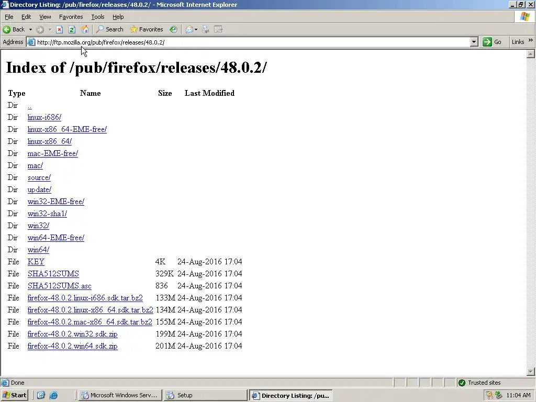Screen dimensions: 536x402
Task: Click the page scrollbar down arrow
Action: (531, 371)
